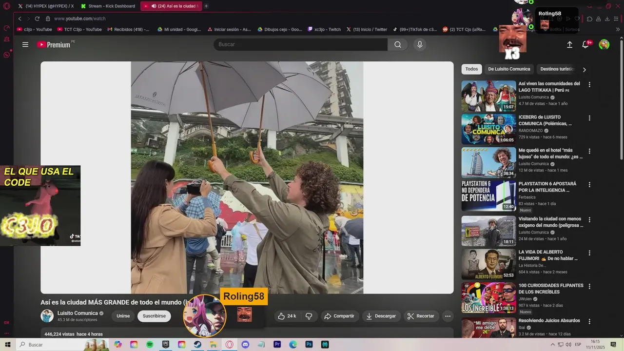Open LOS INCREÍBLES curiosidades thumbnail
Viewport: 624px width, 351px height.
click(x=488, y=298)
